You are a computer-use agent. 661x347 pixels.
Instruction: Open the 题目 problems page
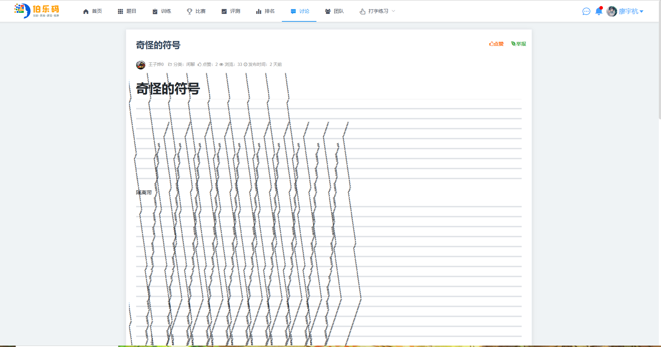pyautogui.click(x=127, y=11)
